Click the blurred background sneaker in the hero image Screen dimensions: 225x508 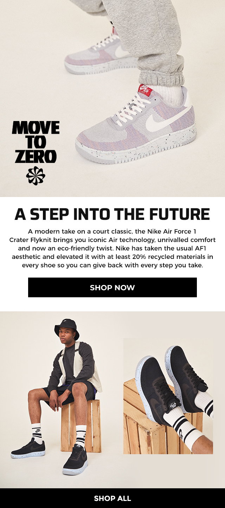(101, 55)
